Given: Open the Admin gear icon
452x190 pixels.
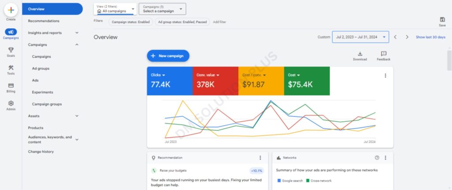Looking at the screenshot, I should tap(11, 103).
